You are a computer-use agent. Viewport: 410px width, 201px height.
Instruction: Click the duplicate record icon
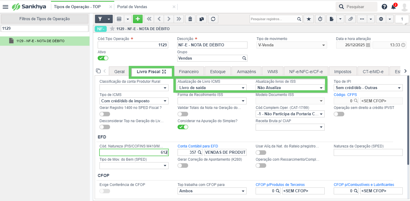[201, 19]
